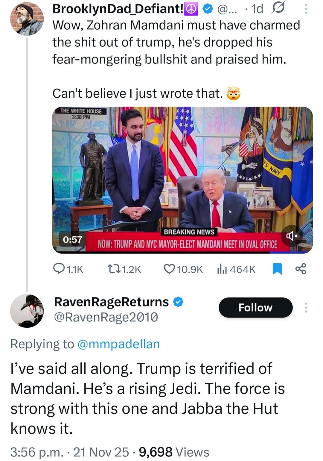The height and width of the screenshot is (461, 323).
Task: Click RavenRageReturns blue verified badge
Action: coord(178,302)
